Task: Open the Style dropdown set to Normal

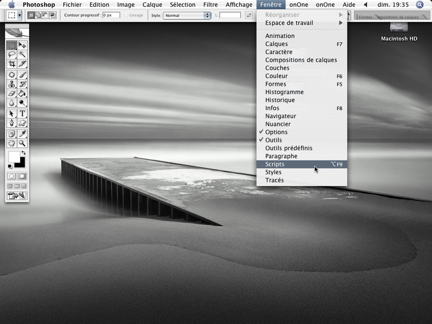Action: [x=187, y=16]
